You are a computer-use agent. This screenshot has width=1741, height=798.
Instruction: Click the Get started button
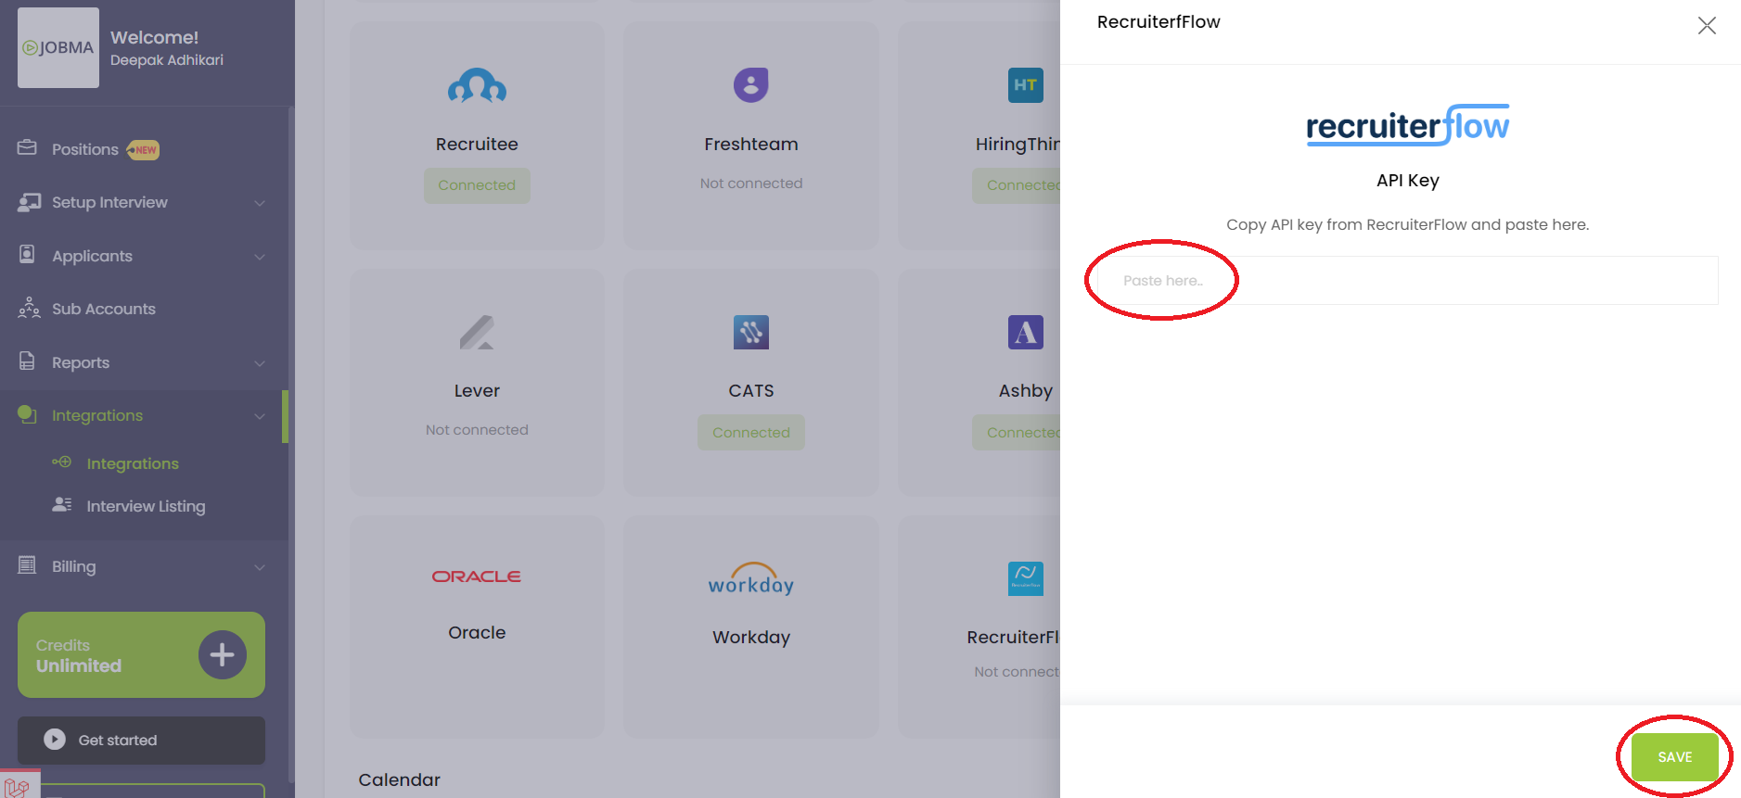click(141, 740)
